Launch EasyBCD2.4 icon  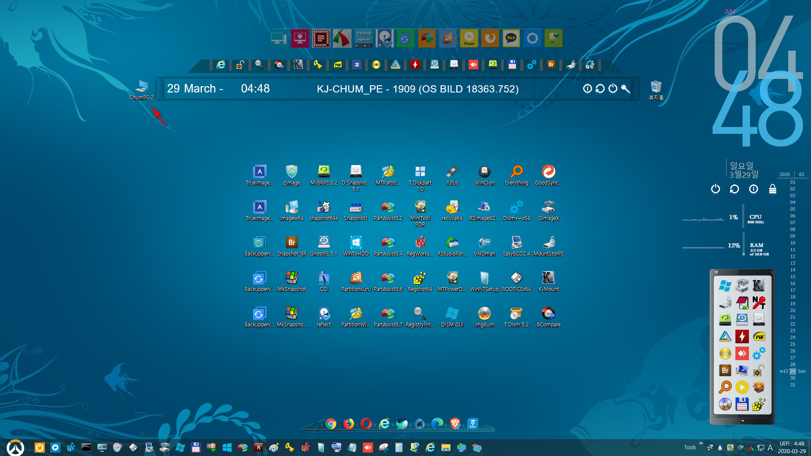tap(516, 246)
